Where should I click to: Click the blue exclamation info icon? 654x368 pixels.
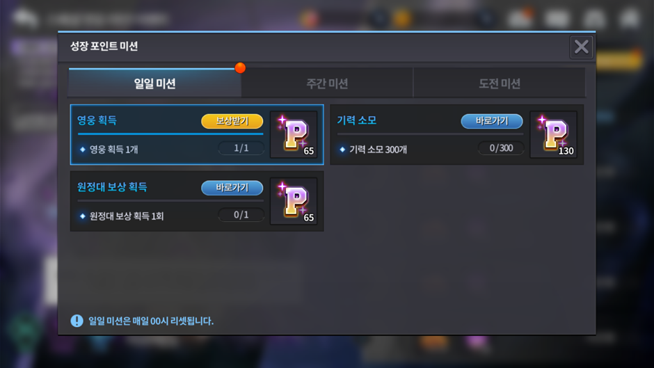pos(77,321)
